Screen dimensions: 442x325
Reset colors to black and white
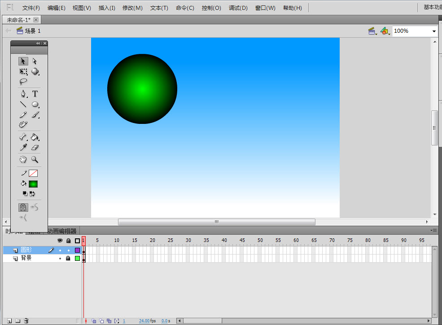pyautogui.click(x=25, y=193)
